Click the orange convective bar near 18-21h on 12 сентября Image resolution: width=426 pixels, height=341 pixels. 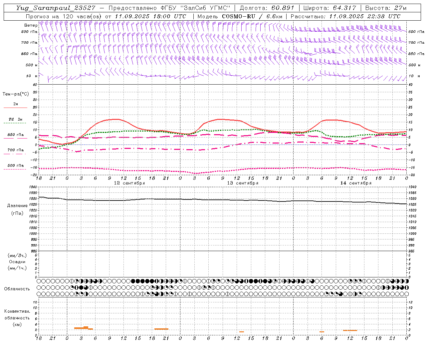161,329
